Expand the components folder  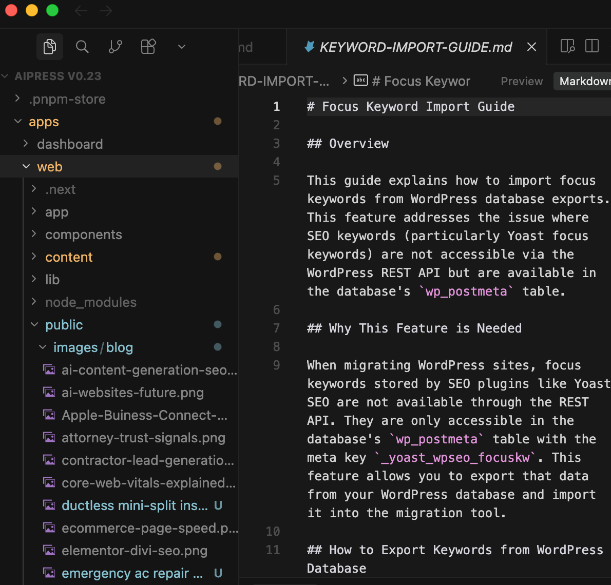click(x=84, y=234)
